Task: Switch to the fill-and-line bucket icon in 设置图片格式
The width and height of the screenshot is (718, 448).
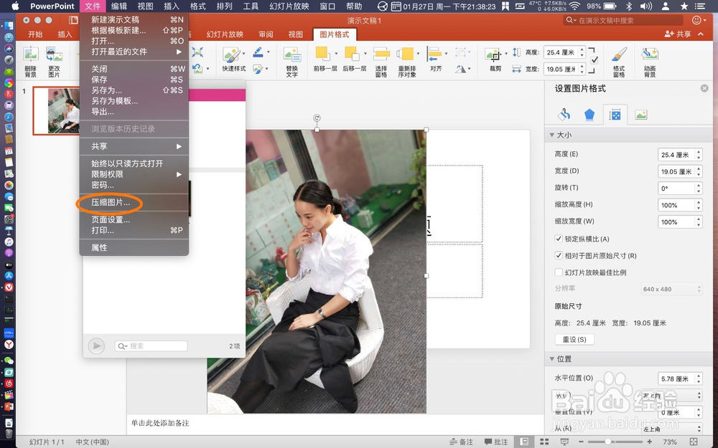Action: [563, 114]
